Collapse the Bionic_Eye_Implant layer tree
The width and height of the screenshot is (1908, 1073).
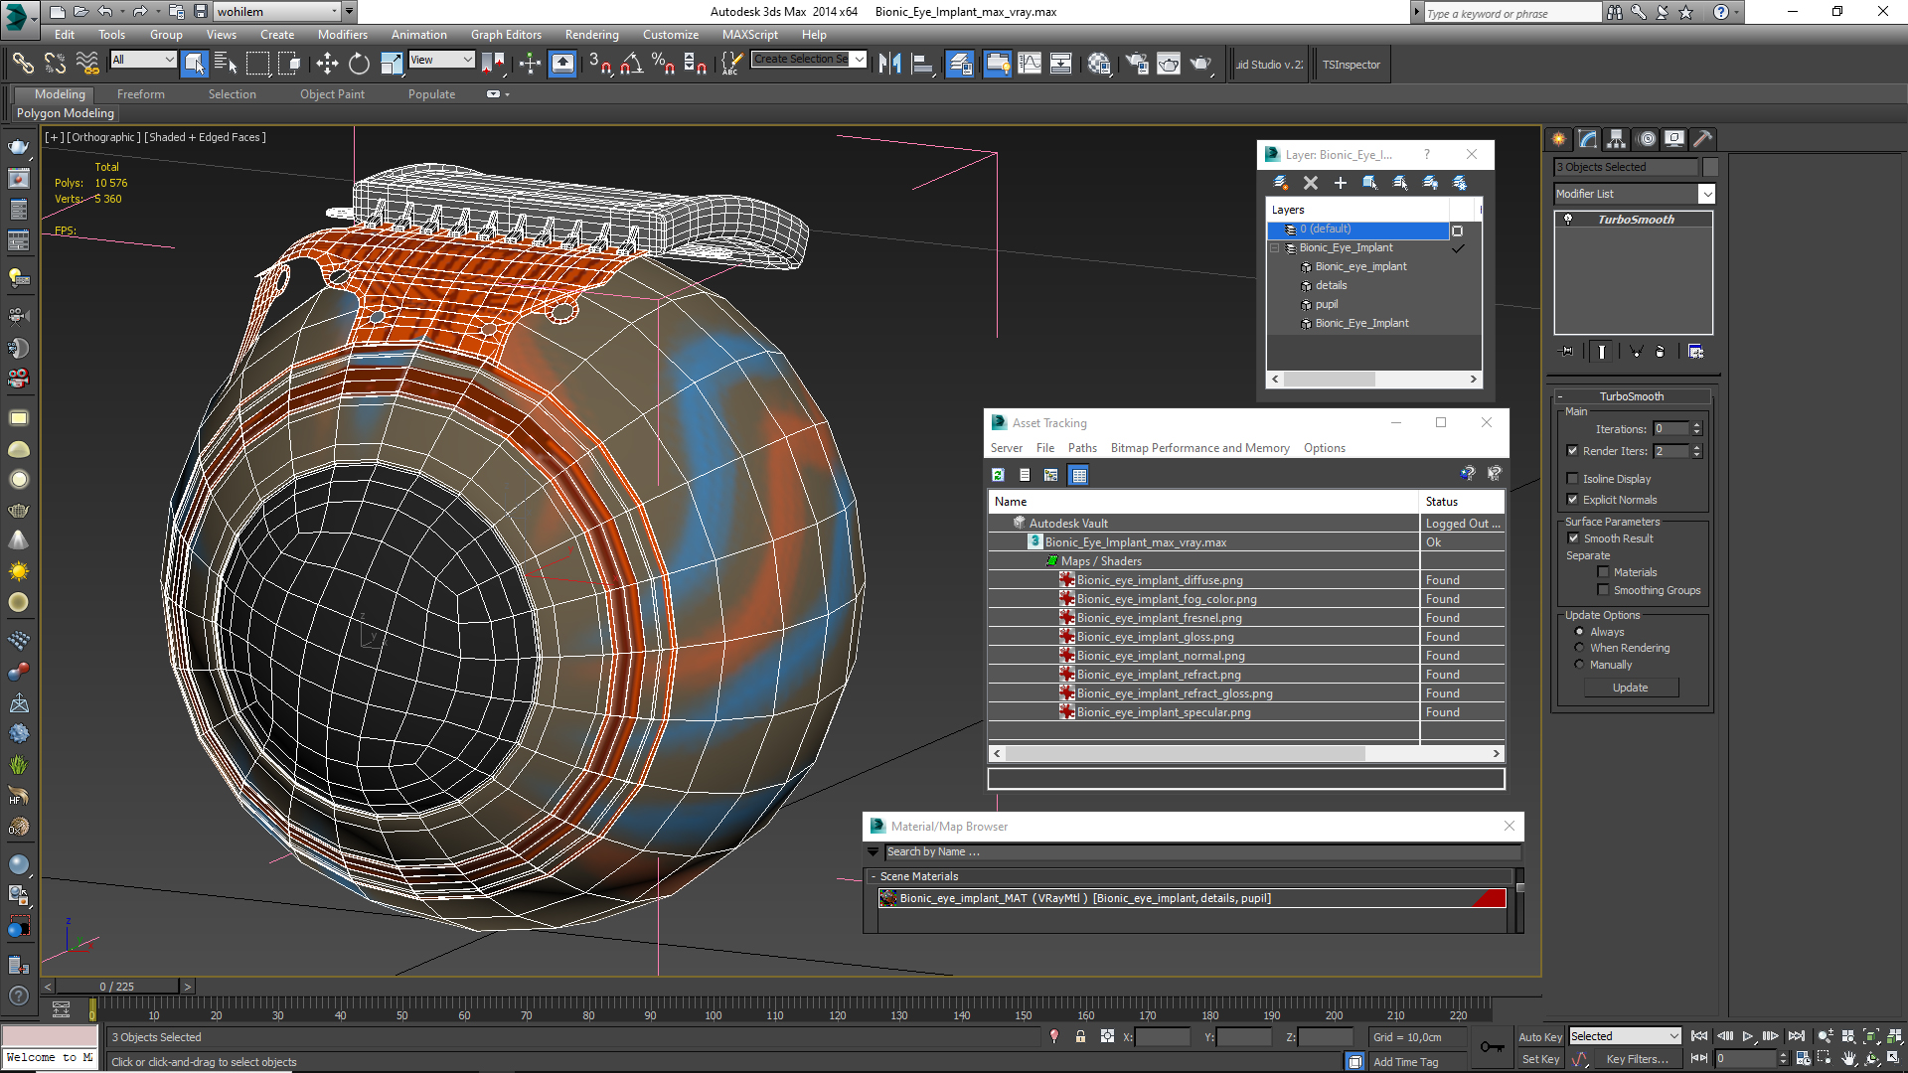1275,248
